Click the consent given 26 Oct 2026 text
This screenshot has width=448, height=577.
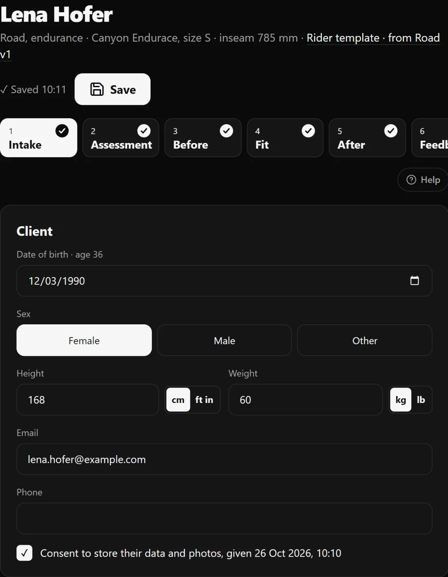[x=191, y=553]
